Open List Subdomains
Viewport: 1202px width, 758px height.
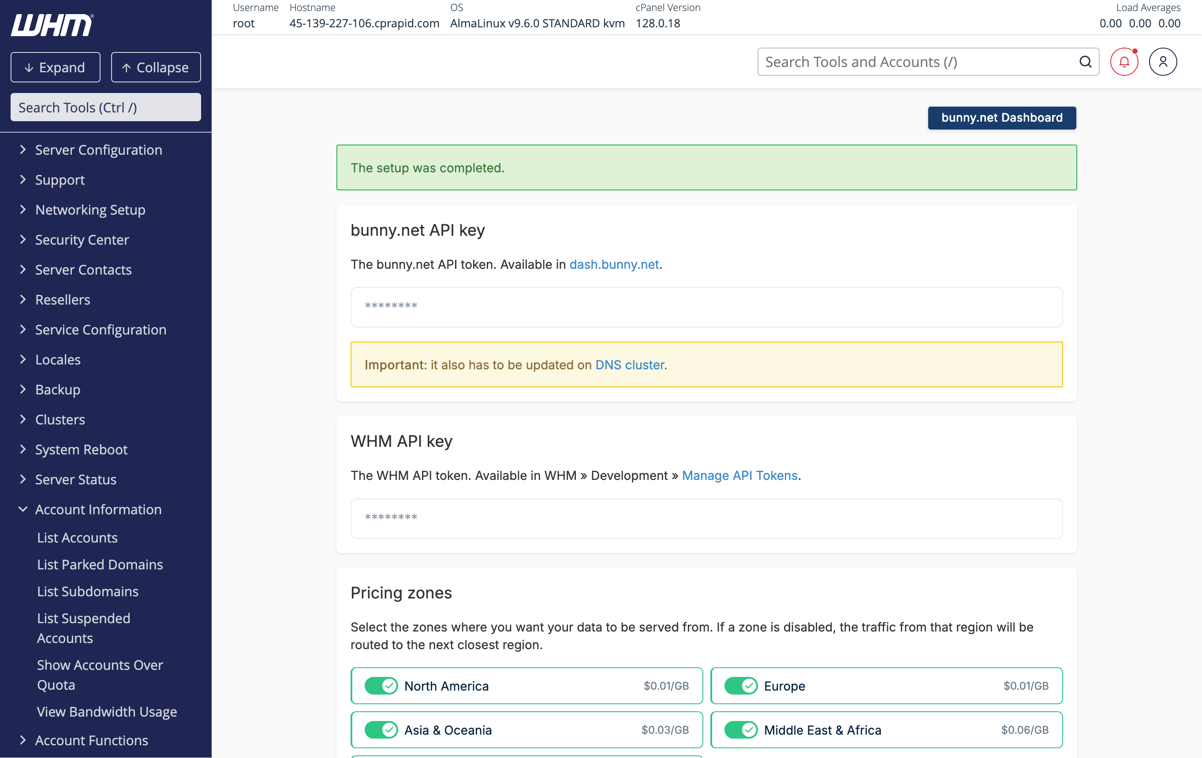coord(88,591)
